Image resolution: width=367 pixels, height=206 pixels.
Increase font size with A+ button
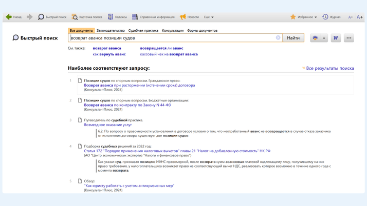click(359, 17)
